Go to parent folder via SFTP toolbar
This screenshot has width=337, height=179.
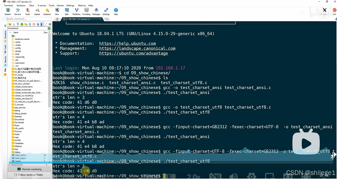point(10,24)
